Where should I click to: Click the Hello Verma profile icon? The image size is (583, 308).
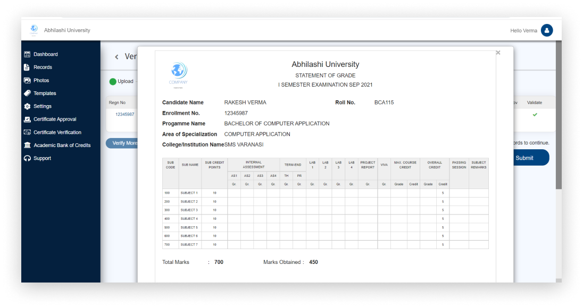click(547, 30)
